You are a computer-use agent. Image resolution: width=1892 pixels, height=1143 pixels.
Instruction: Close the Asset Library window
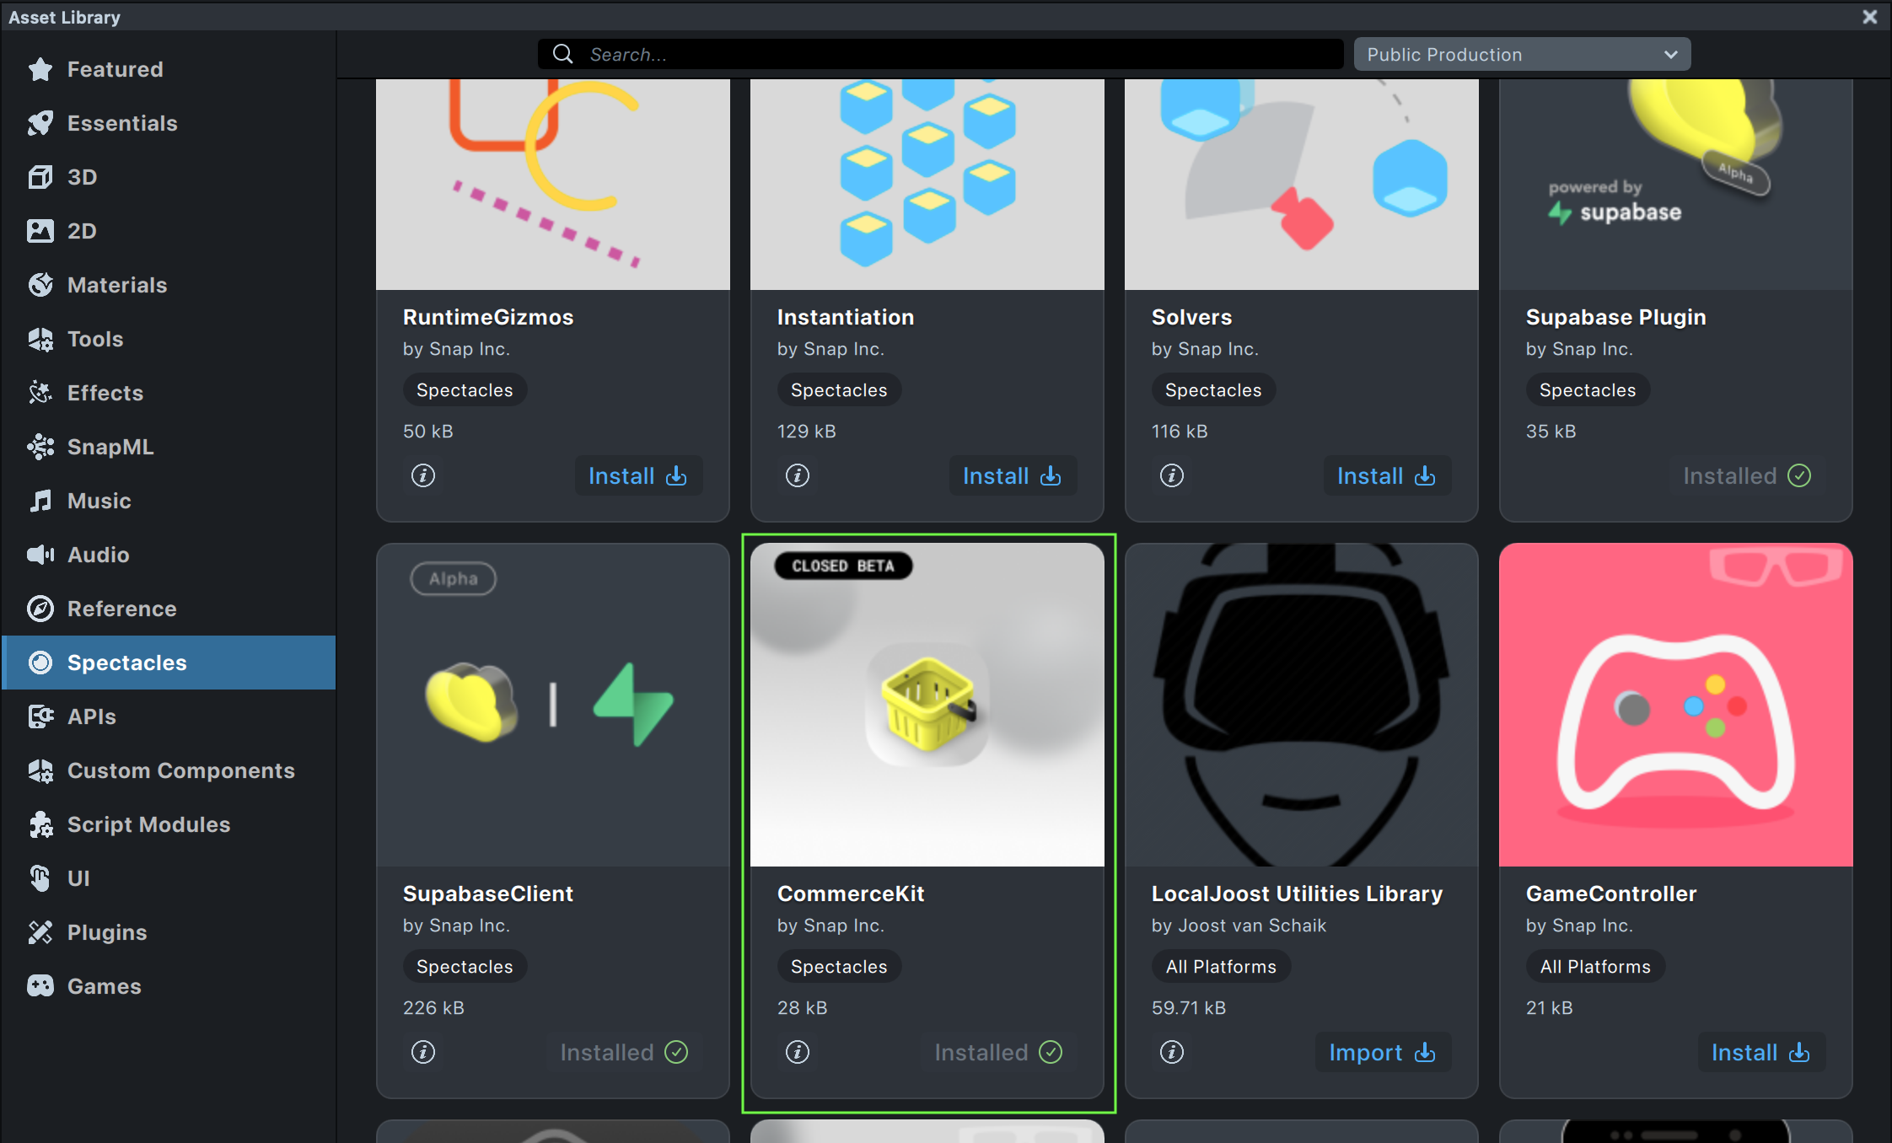1869,17
